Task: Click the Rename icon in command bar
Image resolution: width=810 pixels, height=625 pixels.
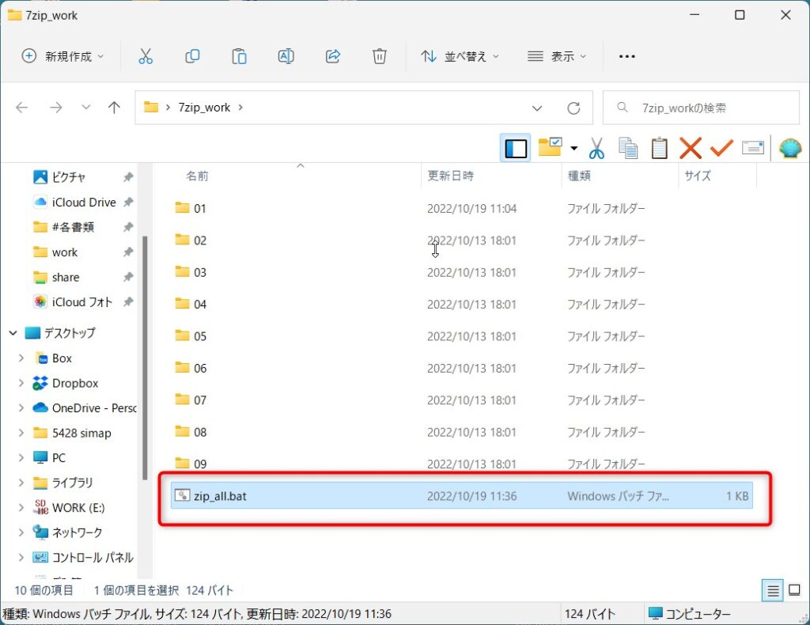Action: tap(286, 56)
